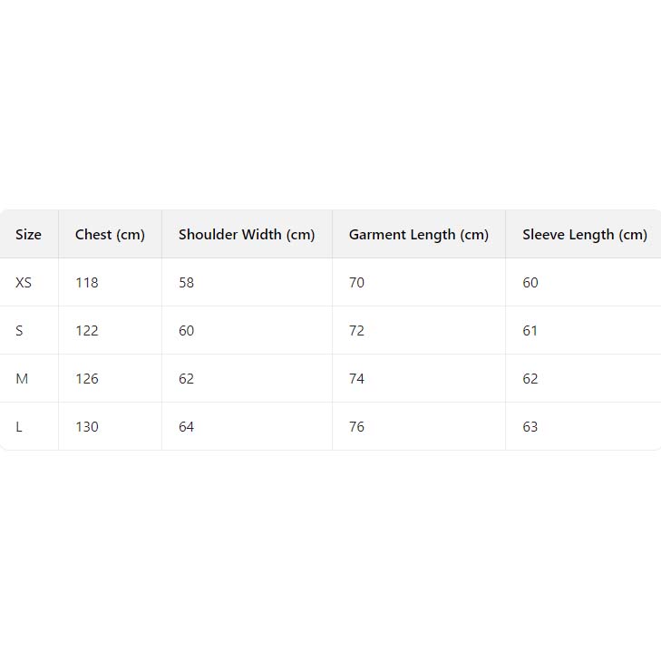The height and width of the screenshot is (661, 661).
Task: Click the M size row label
Action: point(22,379)
